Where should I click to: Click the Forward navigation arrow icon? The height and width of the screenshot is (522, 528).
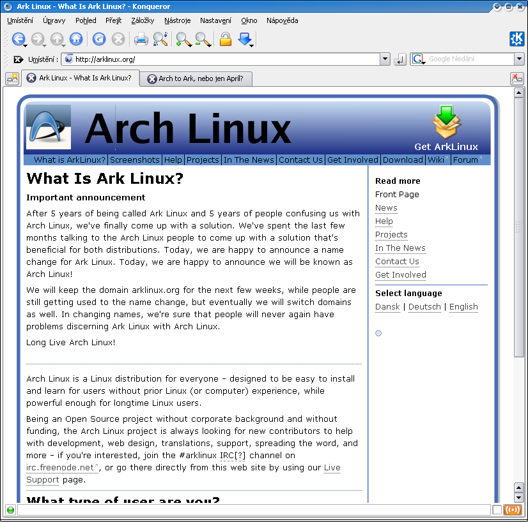click(38, 40)
